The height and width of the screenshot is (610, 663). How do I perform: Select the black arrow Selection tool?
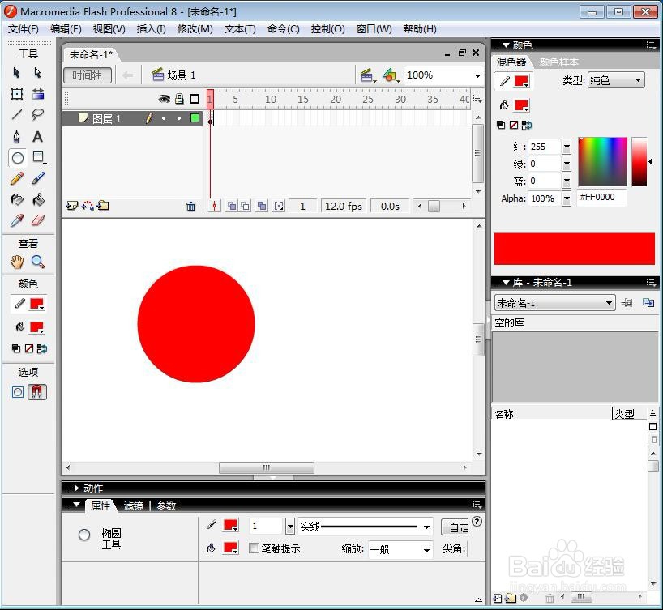16,73
